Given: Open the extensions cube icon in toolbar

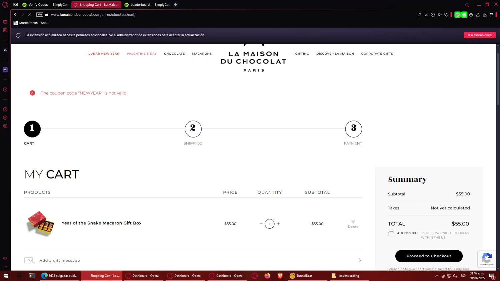Looking at the screenshot, I should click(x=471, y=15).
